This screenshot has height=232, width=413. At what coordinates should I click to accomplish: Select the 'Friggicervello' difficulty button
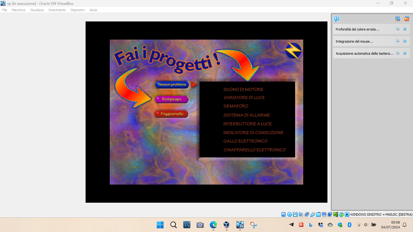[171, 114]
